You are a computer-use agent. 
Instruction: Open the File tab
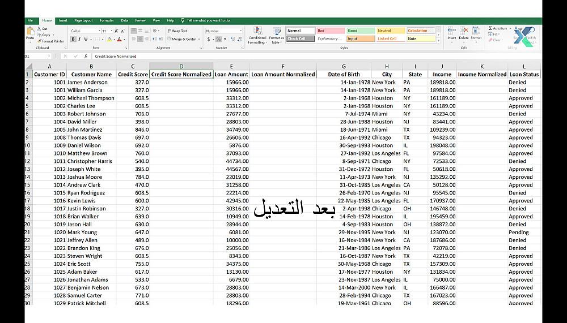[x=31, y=20]
